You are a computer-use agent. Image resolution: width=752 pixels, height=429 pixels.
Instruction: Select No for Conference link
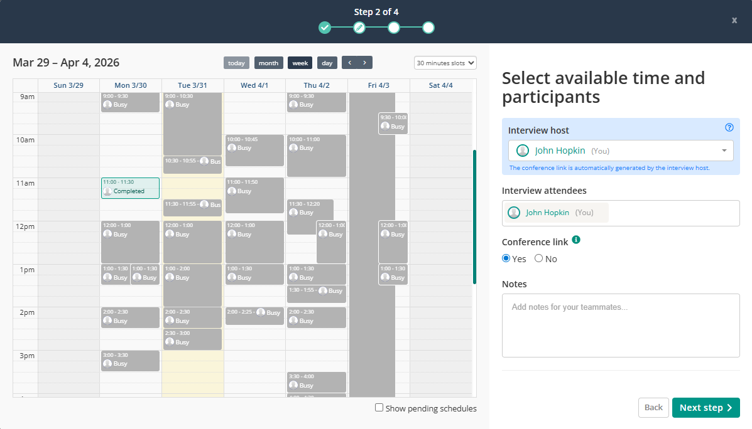pyautogui.click(x=538, y=258)
